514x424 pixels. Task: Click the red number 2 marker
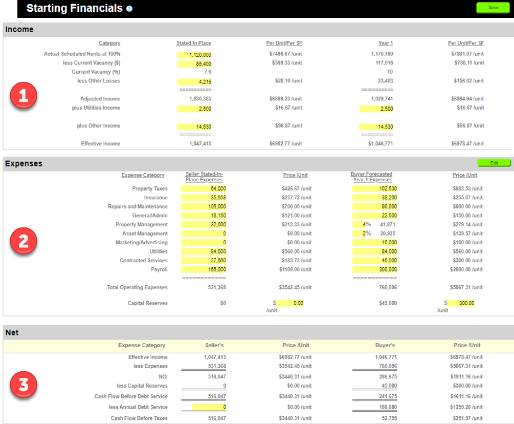pyautogui.click(x=23, y=242)
